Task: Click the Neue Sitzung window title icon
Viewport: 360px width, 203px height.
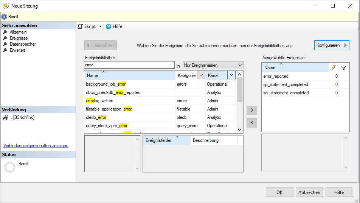Action: (x=6, y=6)
